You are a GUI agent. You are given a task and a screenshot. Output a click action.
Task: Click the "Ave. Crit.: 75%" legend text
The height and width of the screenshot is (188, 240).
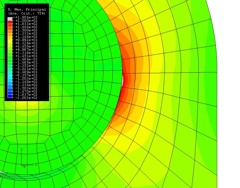click(x=27, y=13)
